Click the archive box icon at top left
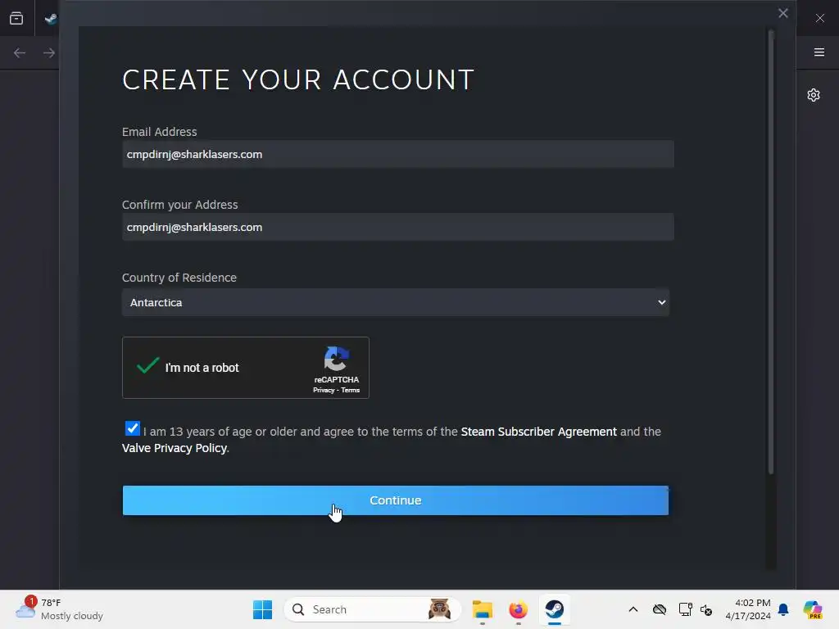 click(16, 18)
